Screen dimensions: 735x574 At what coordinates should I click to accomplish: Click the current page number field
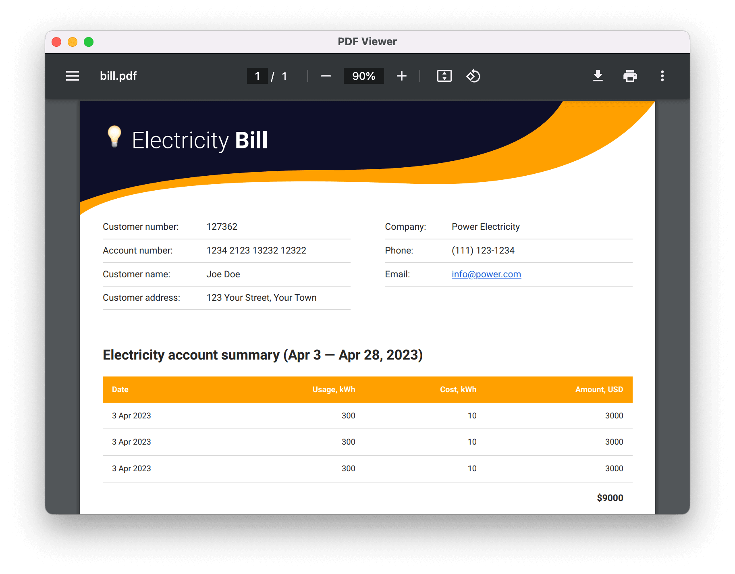(257, 76)
